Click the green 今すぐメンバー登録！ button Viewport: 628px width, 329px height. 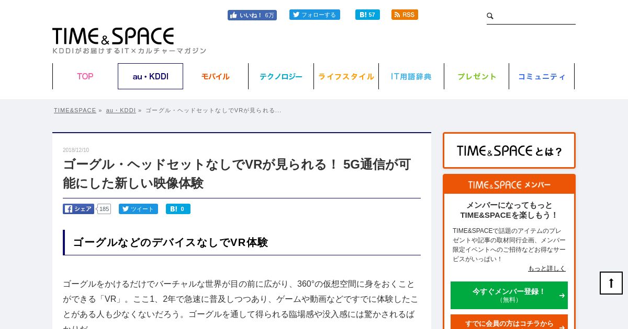click(509, 295)
